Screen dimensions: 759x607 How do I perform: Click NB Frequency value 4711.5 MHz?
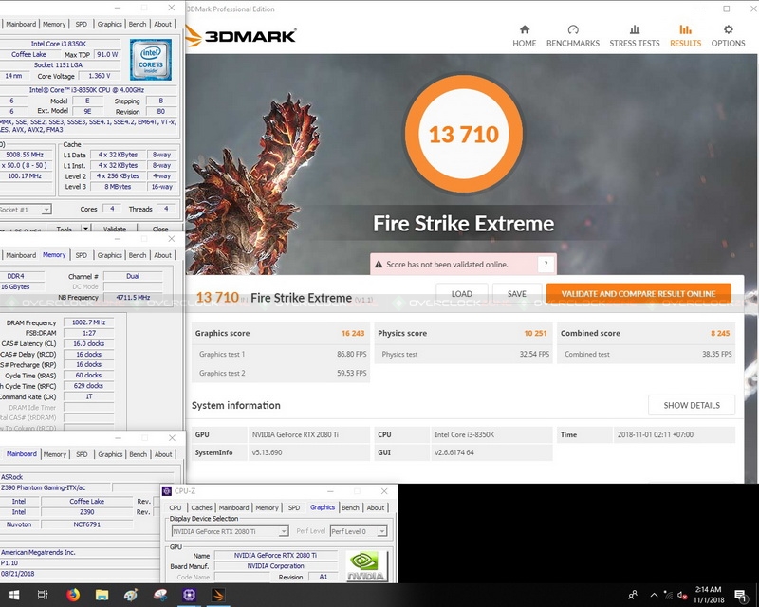tap(133, 298)
